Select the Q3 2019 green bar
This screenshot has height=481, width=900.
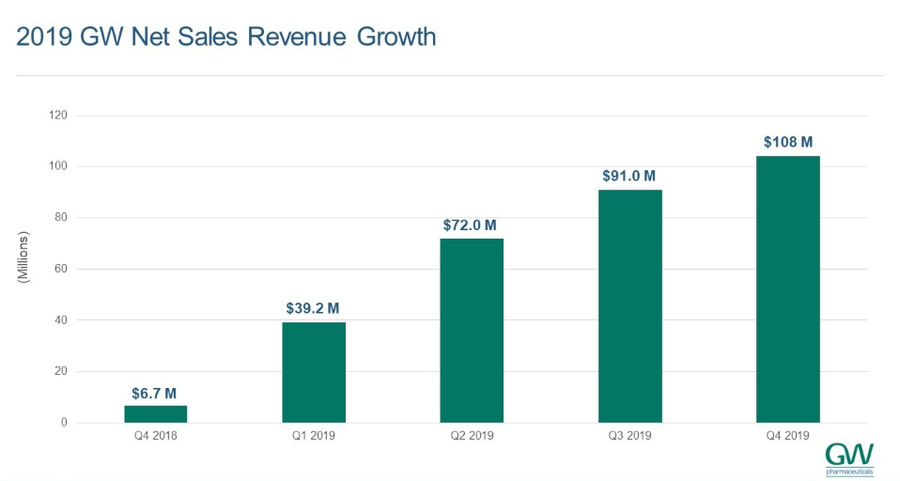(x=629, y=306)
